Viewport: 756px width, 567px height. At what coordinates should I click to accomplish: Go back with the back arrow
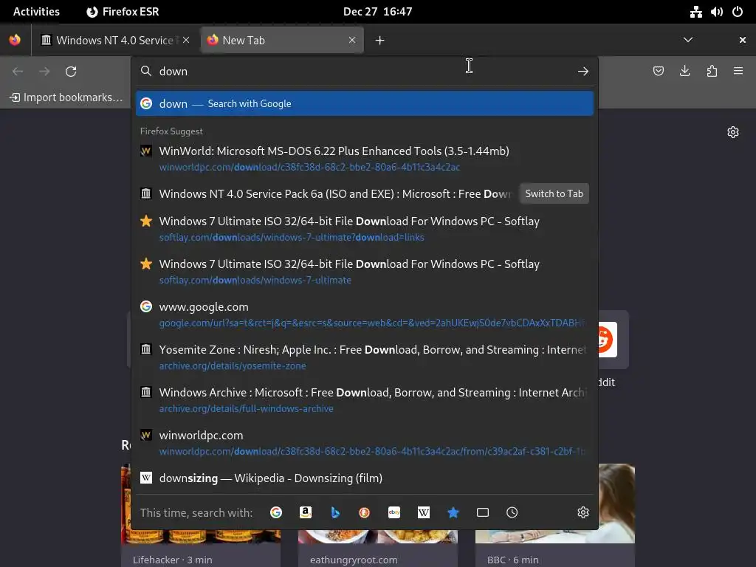click(18, 72)
